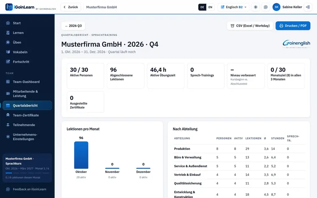The width and height of the screenshot is (317, 198).
Task: Go to the Start page
Action: pos(27,23)
